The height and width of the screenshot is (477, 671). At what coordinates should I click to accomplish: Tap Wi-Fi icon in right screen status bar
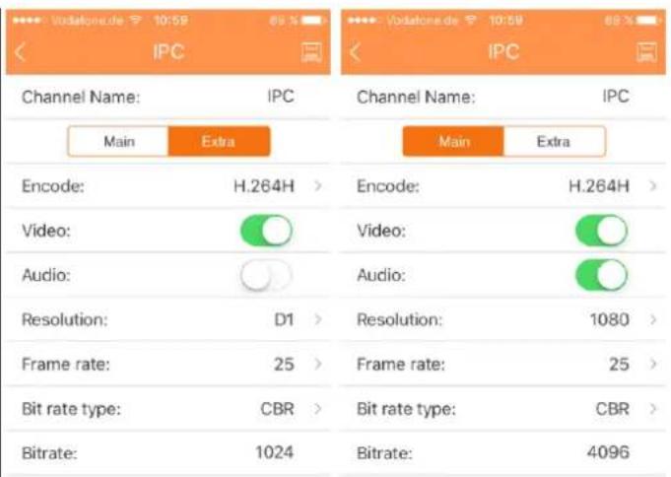pyautogui.click(x=471, y=20)
